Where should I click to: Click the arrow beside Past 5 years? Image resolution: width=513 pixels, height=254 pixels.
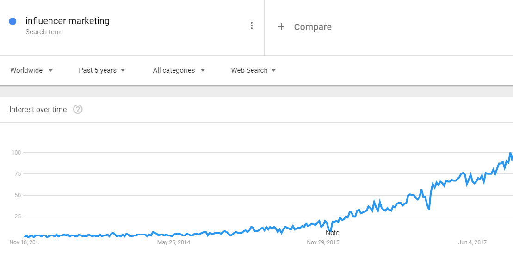coord(123,70)
